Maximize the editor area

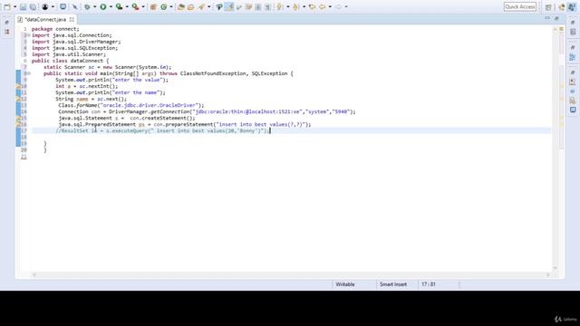click(556, 18)
